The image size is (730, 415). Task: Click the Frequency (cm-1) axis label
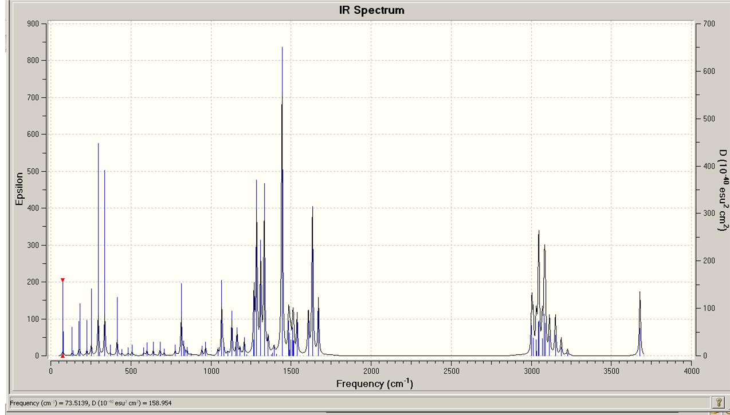pos(374,384)
